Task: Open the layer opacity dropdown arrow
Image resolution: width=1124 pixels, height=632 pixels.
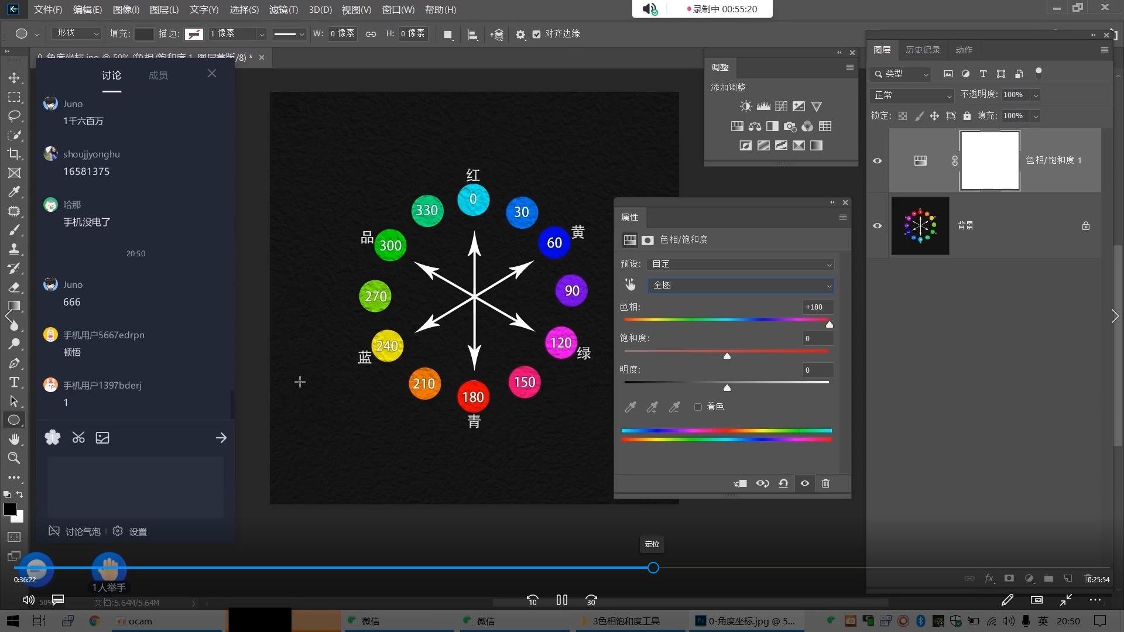Action: (1035, 95)
